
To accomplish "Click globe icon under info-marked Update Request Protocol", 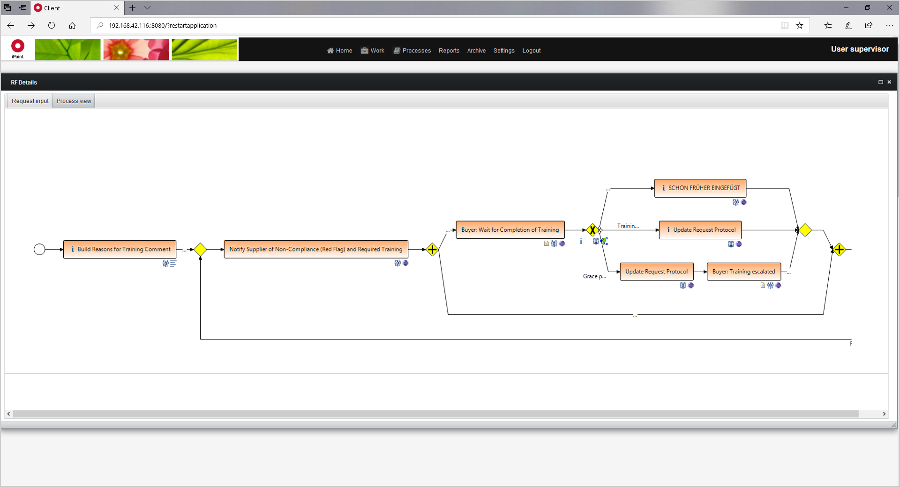I will tap(739, 244).
